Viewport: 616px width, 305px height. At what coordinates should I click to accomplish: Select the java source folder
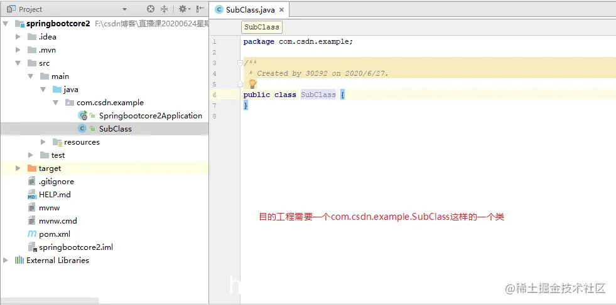pyautogui.click(x=71, y=90)
